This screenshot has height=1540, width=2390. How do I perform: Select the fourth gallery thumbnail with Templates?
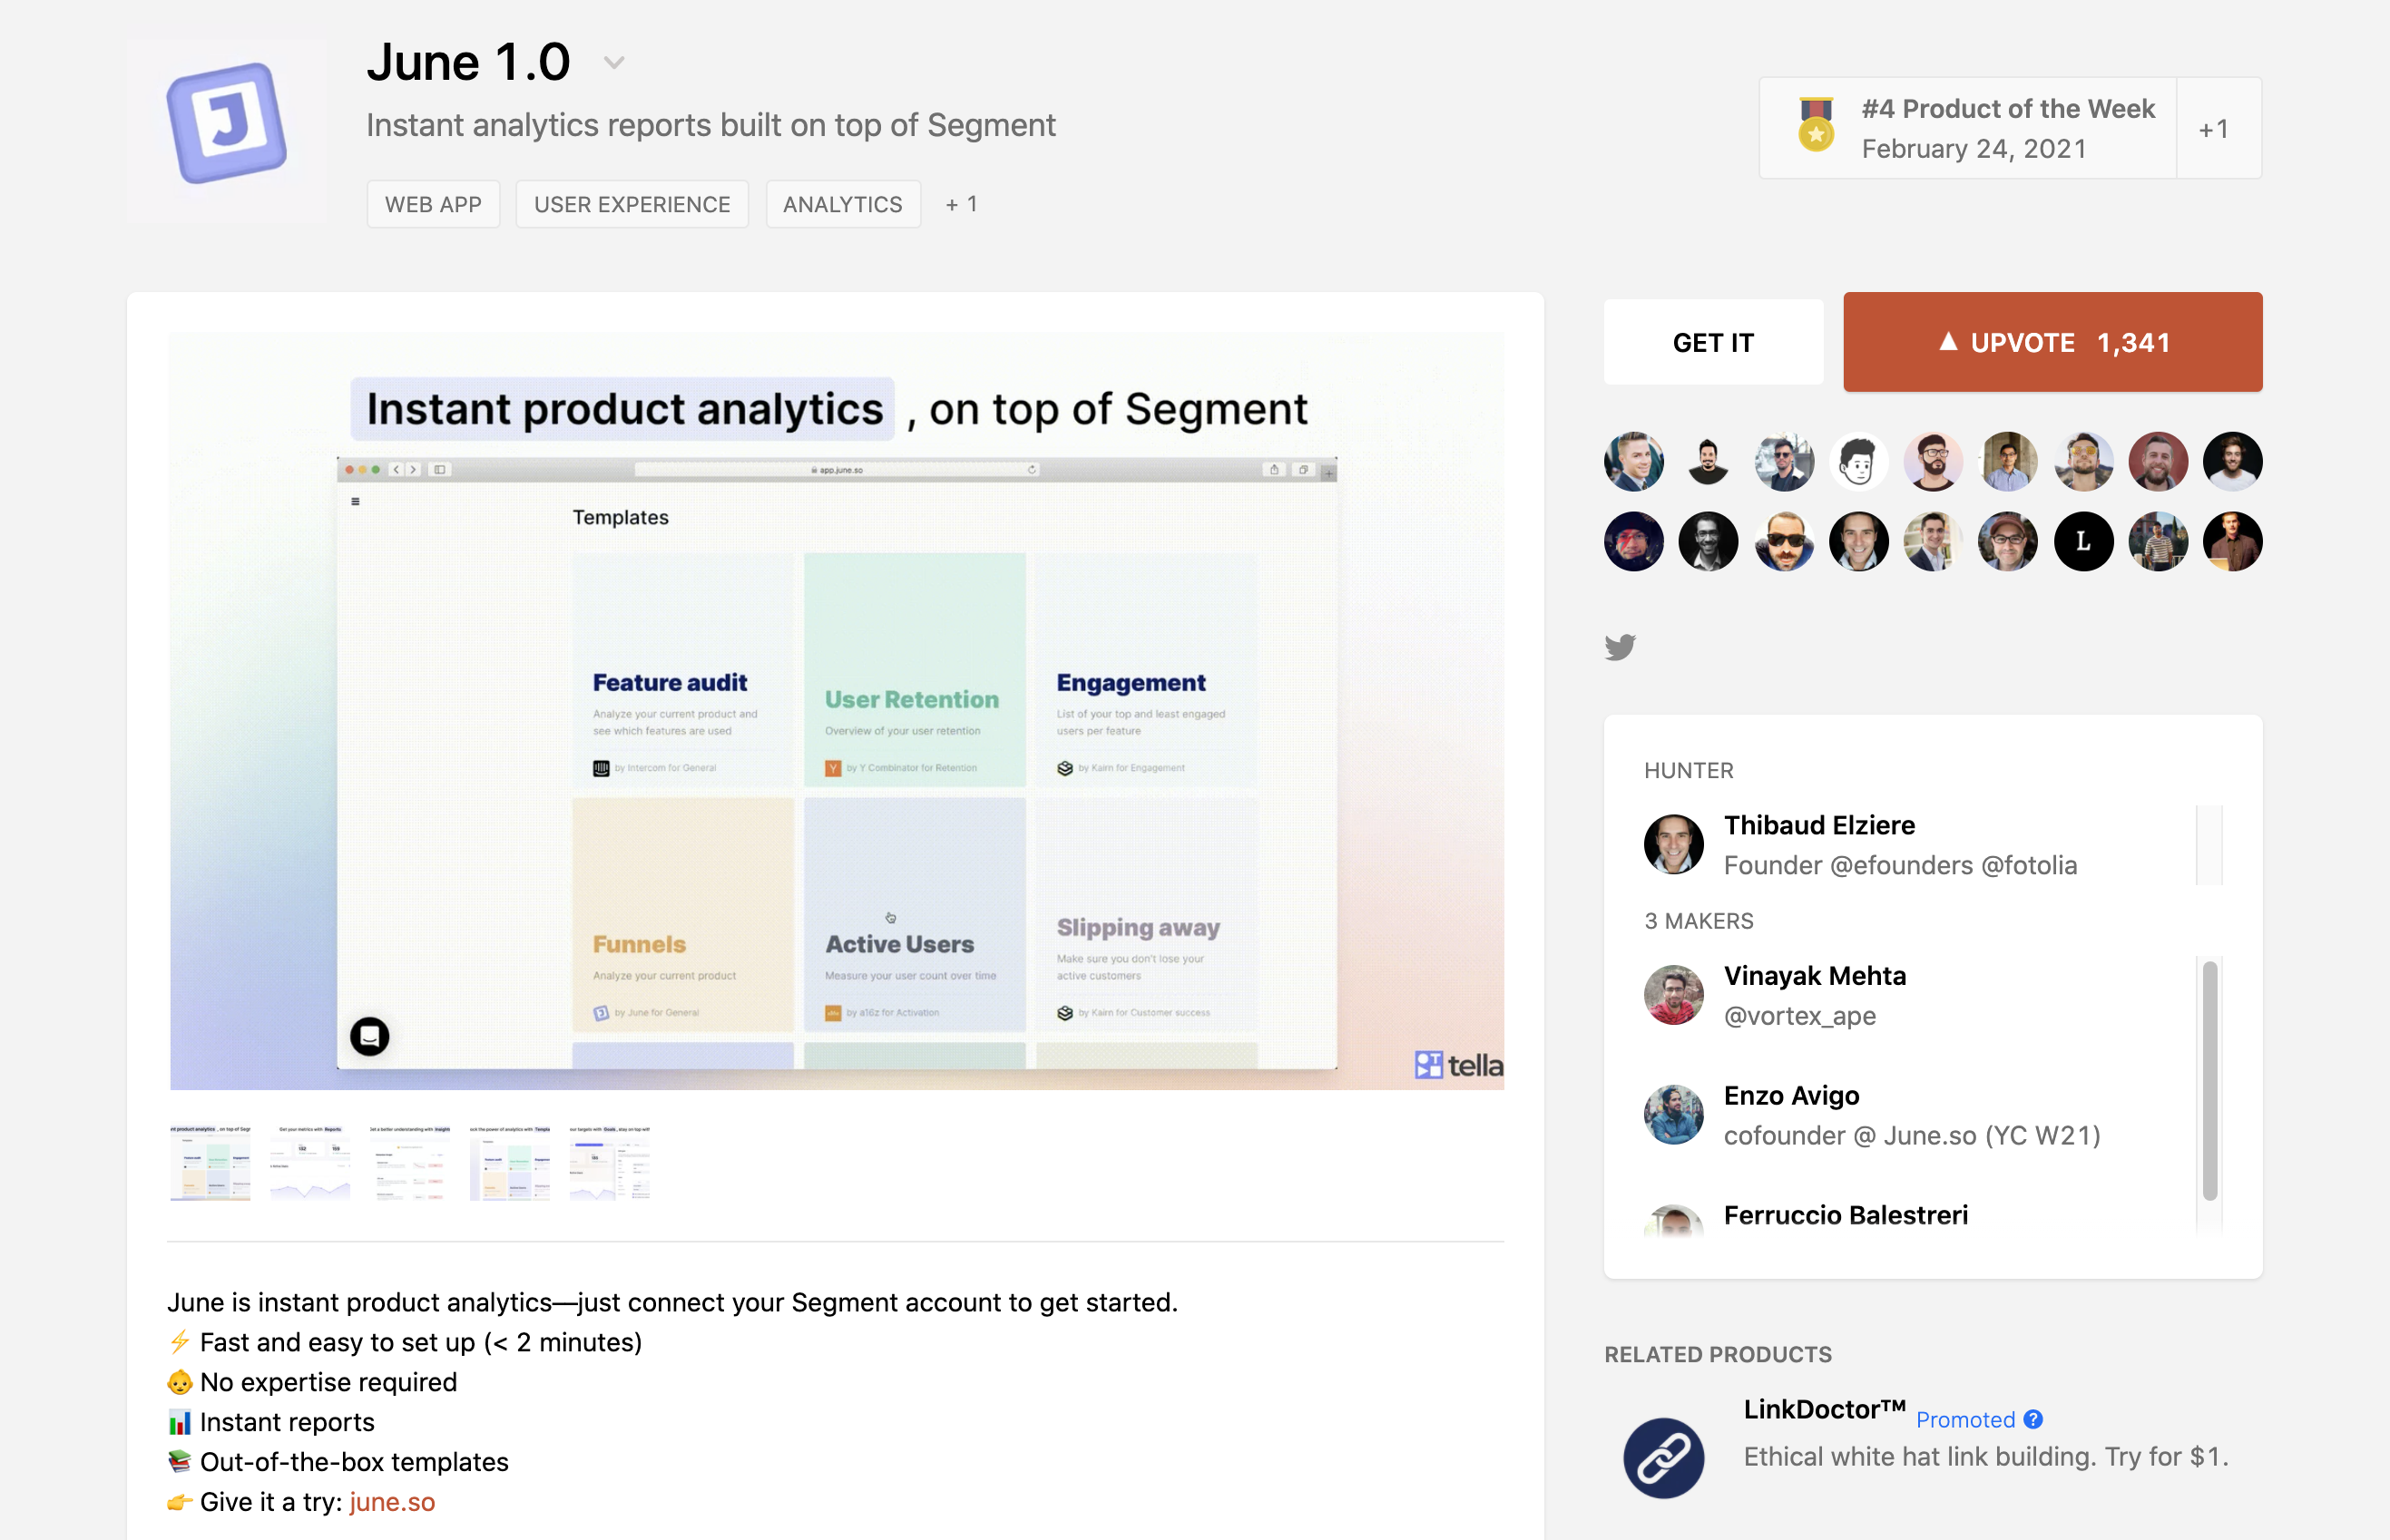coord(510,1162)
